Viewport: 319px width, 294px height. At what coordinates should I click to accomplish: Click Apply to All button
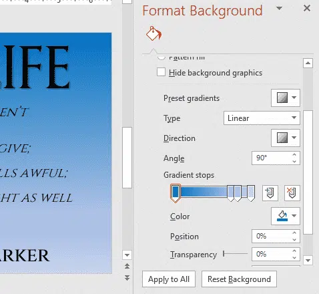[x=169, y=279]
